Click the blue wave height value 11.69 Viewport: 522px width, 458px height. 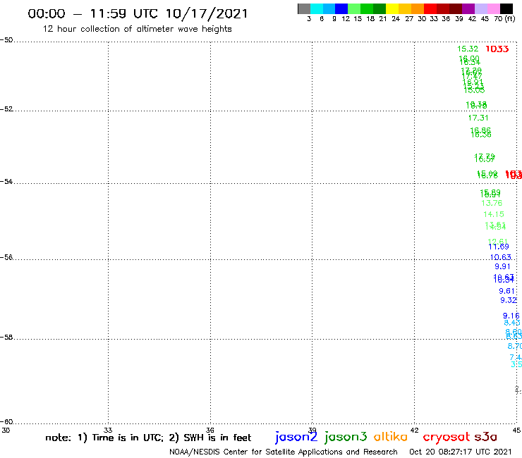[x=498, y=247]
